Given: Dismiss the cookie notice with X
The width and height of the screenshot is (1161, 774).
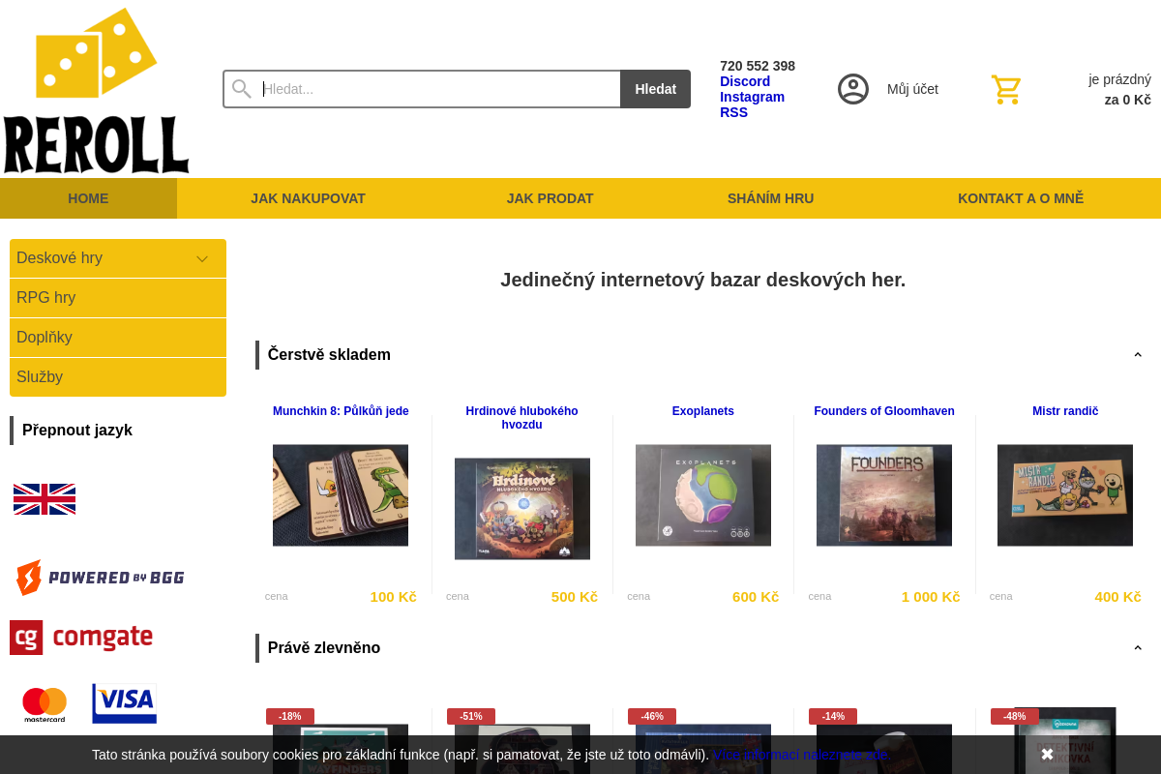Looking at the screenshot, I should (1047, 755).
